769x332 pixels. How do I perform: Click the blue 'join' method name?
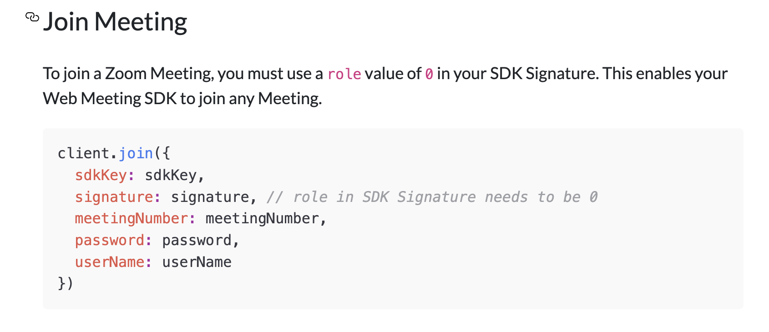[136, 153]
